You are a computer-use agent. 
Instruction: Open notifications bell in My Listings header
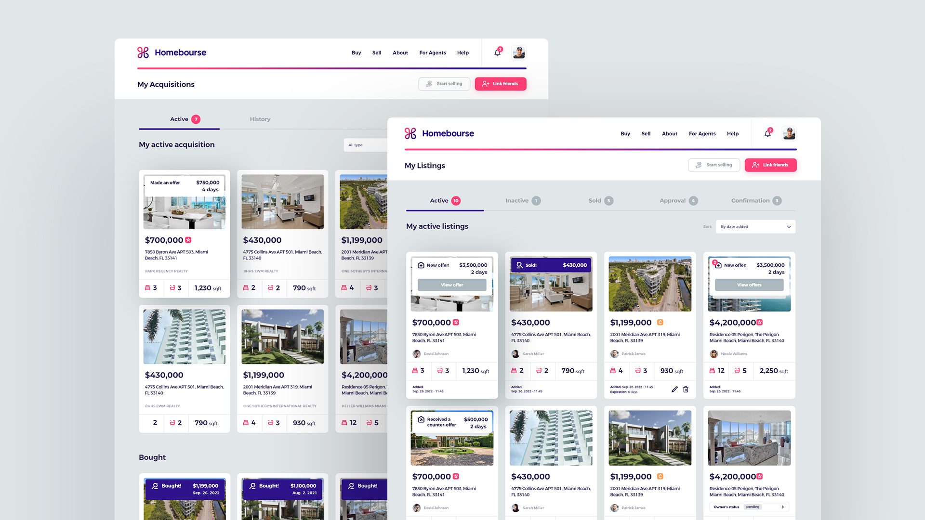tap(767, 133)
